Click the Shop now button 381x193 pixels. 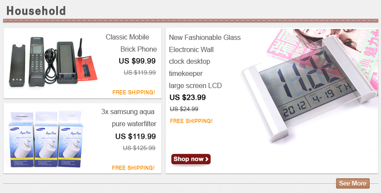click(x=191, y=159)
